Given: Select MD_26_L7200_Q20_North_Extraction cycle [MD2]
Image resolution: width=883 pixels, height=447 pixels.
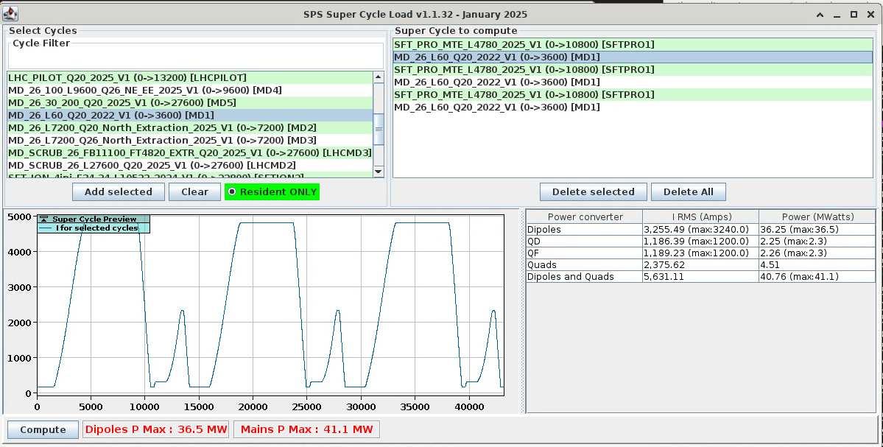Looking at the screenshot, I should pos(162,128).
